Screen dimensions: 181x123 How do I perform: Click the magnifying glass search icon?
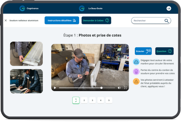tap(166, 21)
